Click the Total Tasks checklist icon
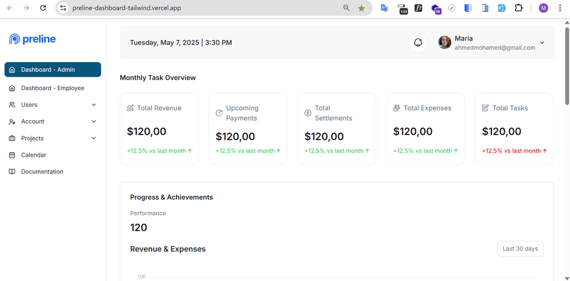Screen dimensions: 570x281 click(485, 108)
